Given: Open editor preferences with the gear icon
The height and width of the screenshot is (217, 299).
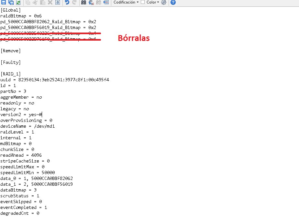Looking at the screenshot, I should (163, 2).
